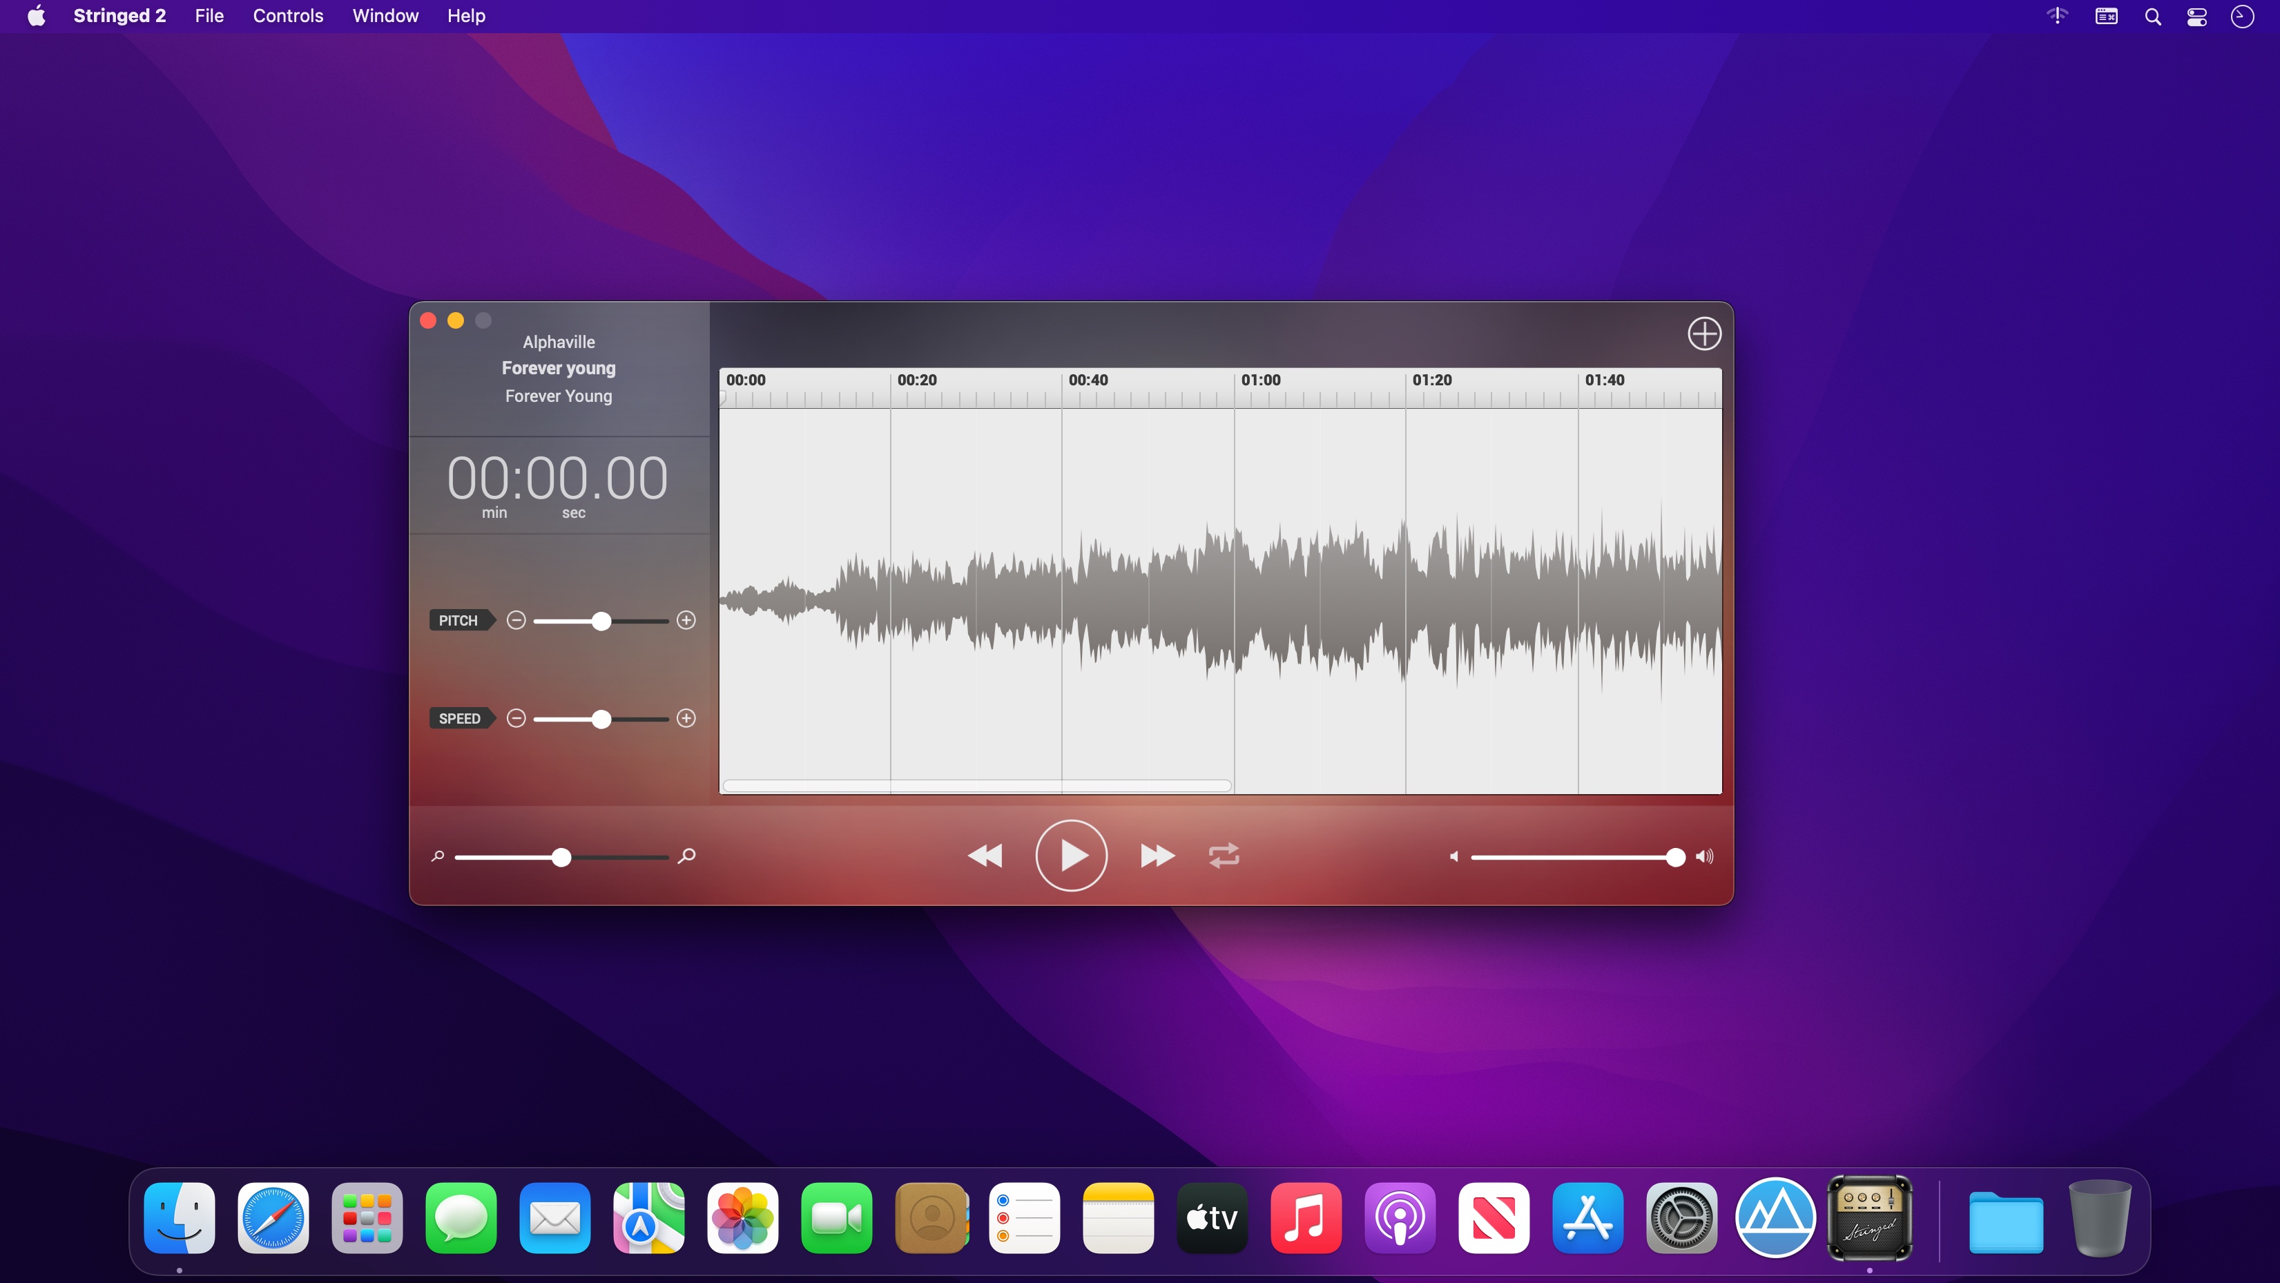This screenshot has width=2280, height=1283.
Task: Open Music from the Dock
Action: coord(1306,1217)
